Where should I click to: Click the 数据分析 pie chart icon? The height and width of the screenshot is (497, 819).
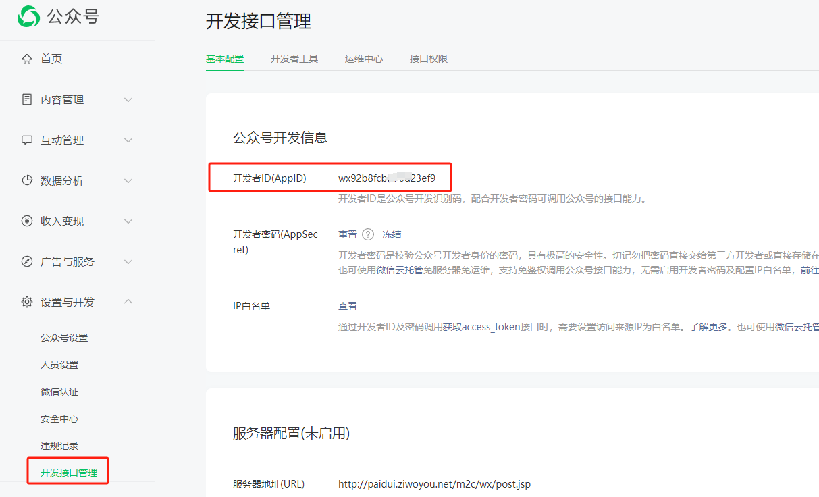27,180
